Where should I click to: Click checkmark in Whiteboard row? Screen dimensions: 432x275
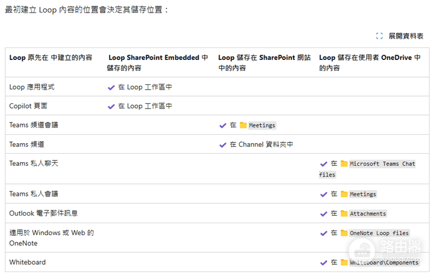point(323,263)
